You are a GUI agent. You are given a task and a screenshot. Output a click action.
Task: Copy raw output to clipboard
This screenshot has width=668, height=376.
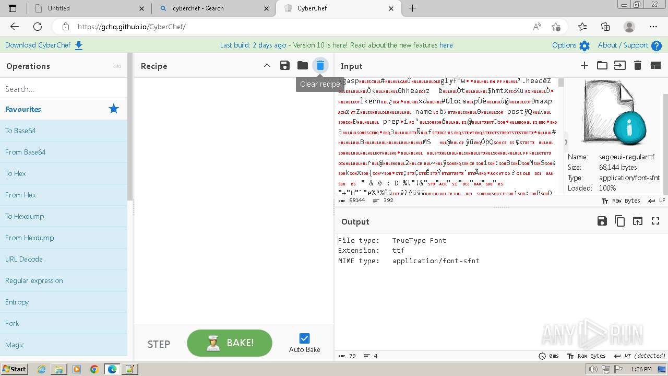(619, 221)
